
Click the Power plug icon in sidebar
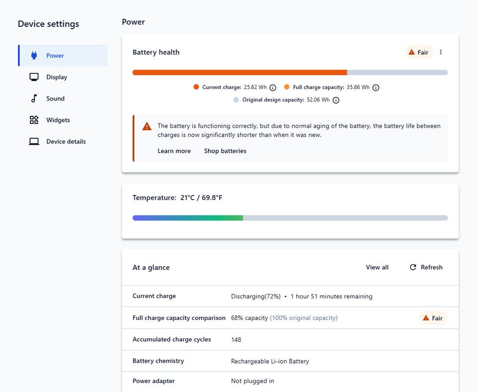tap(34, 55)
